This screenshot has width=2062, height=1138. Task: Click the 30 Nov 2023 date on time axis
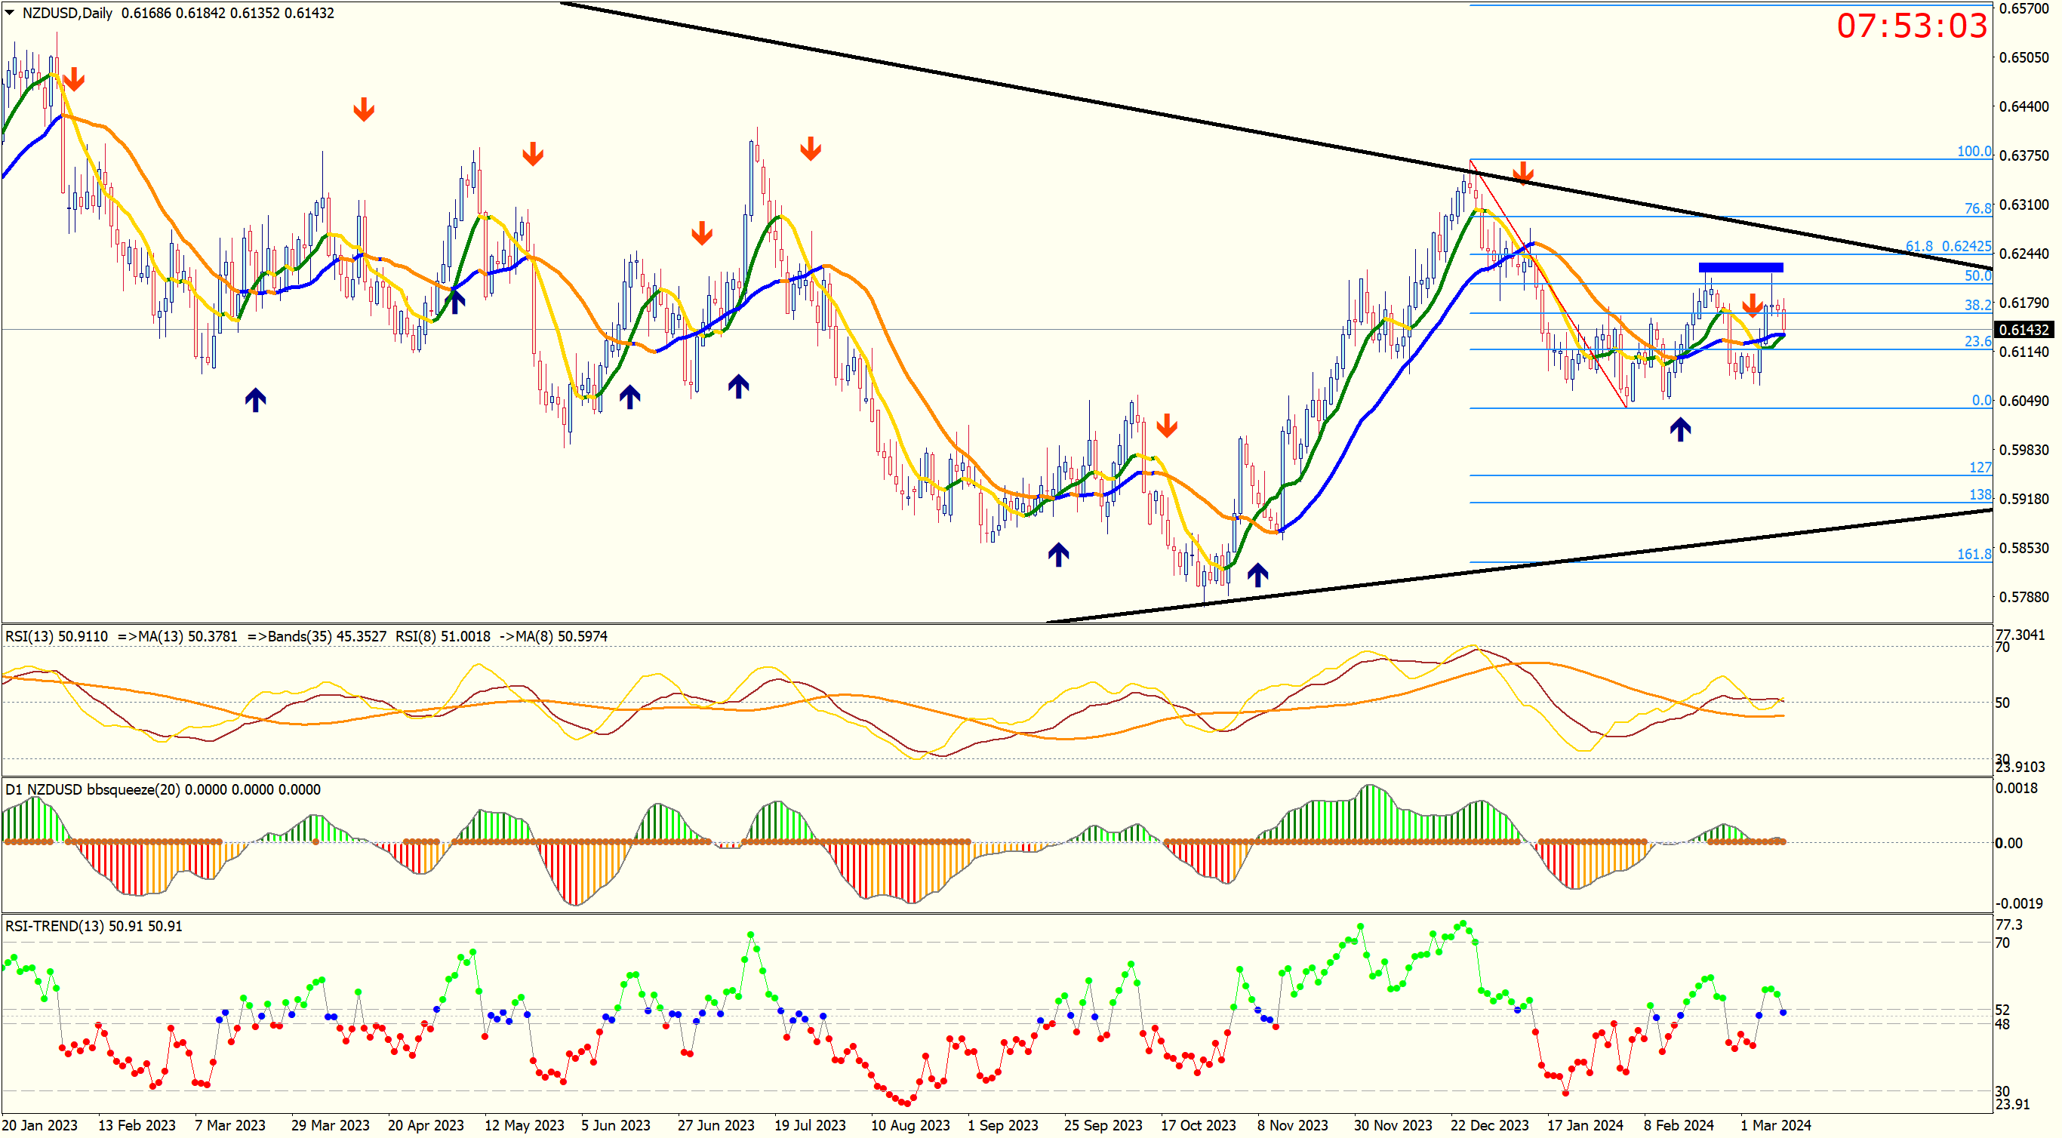pyautogui.click(x=1392, y=1125)
